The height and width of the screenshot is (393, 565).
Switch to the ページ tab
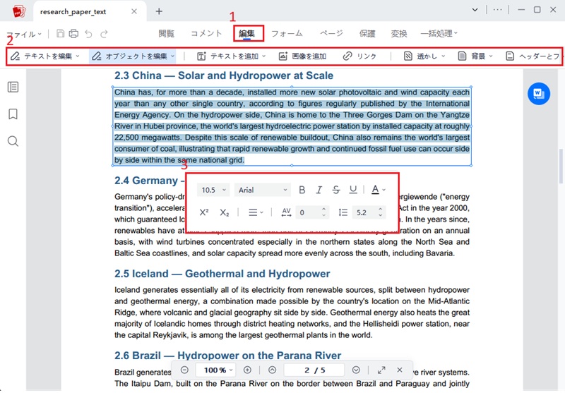coord(331,33)
